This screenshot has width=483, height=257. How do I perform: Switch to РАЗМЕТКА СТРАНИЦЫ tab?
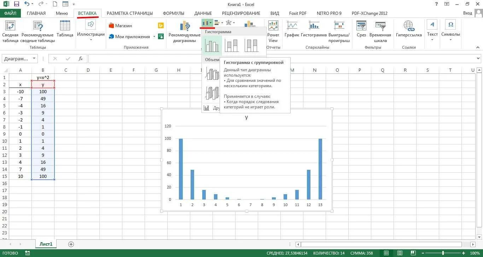(130, 13)
